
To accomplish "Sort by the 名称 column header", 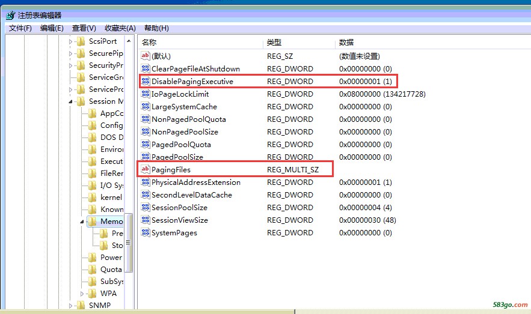I will pos(149,43).
